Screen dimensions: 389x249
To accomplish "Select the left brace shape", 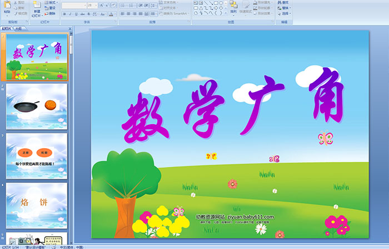I will coord(216,13).
